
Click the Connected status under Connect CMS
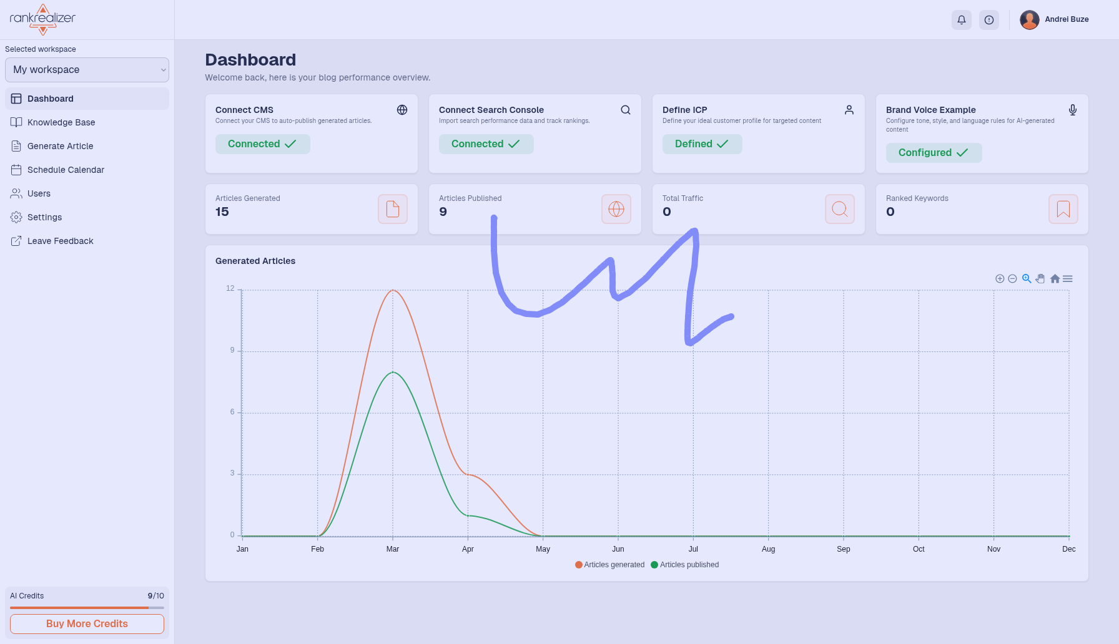click(262, 144)
